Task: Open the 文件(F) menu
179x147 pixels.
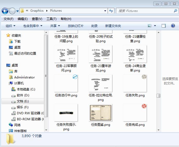Action: 9,19
